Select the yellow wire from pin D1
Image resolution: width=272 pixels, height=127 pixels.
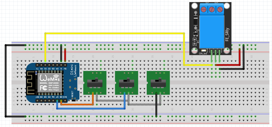tap(115, 33)
